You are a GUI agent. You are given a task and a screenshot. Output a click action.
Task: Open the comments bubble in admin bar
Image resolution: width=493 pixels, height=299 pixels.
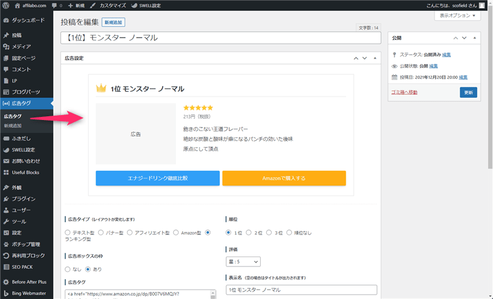point(57,6)
